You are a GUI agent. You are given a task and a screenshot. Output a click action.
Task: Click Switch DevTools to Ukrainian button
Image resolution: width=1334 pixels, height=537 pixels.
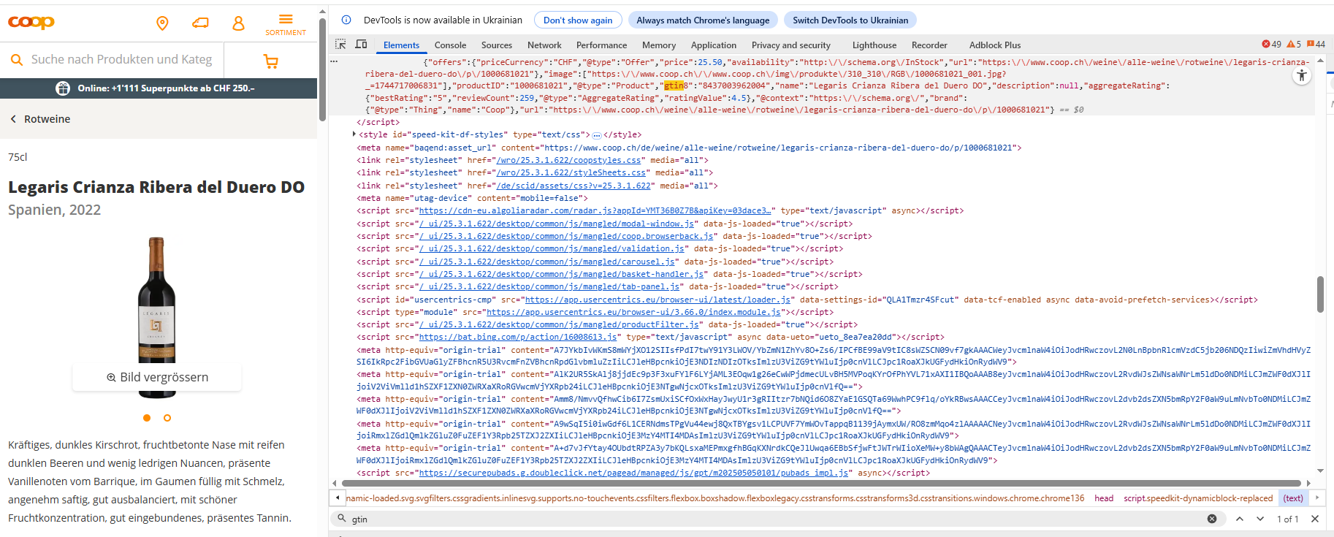coord(850,20)
